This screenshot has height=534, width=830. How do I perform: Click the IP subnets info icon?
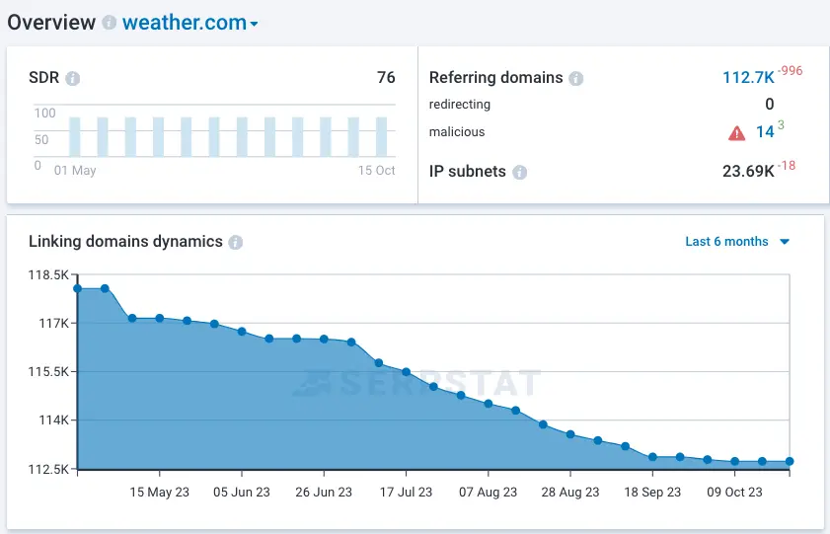click(x=519, y=172)
